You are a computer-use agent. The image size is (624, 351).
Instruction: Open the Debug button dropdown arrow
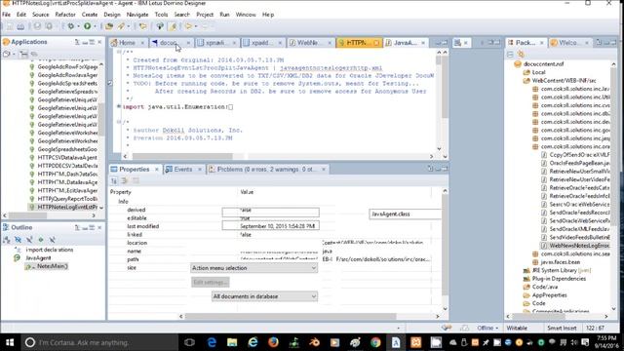click(x=78, y=26)
